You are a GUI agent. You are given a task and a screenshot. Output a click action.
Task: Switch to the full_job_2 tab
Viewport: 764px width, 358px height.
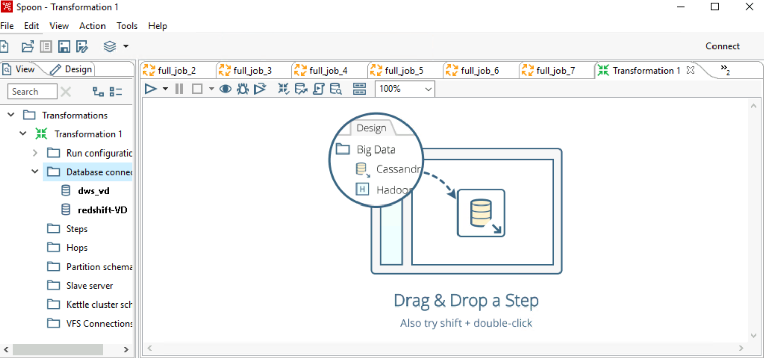pos(177,71)
